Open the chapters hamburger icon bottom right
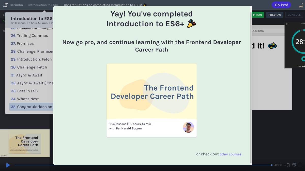The image size is (305, 171). (x=300, y=165)
